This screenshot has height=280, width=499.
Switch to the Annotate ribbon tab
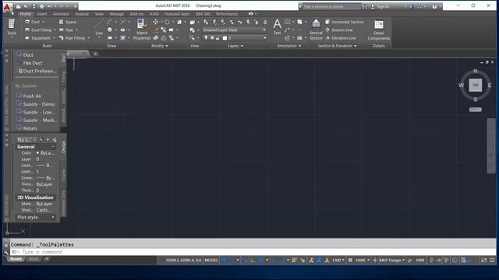61,14
